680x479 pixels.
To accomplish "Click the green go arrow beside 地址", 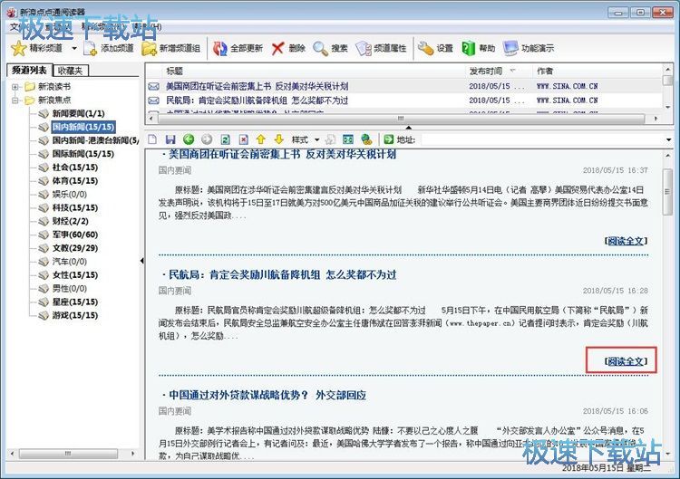I will pyautogui.click(x=389, y=139).
